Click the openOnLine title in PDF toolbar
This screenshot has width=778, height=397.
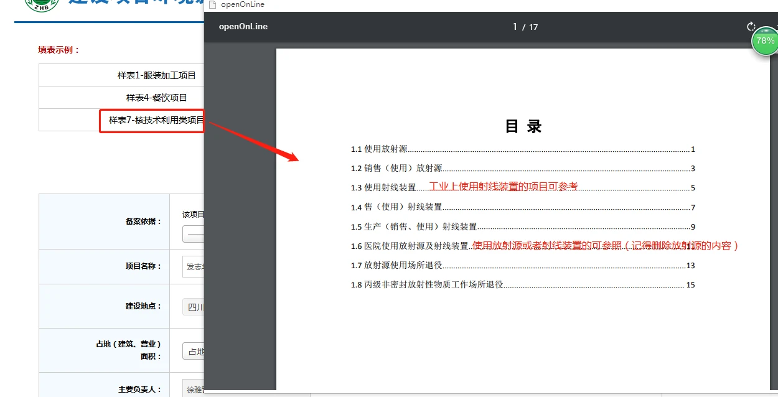click(x=243, y=27)
